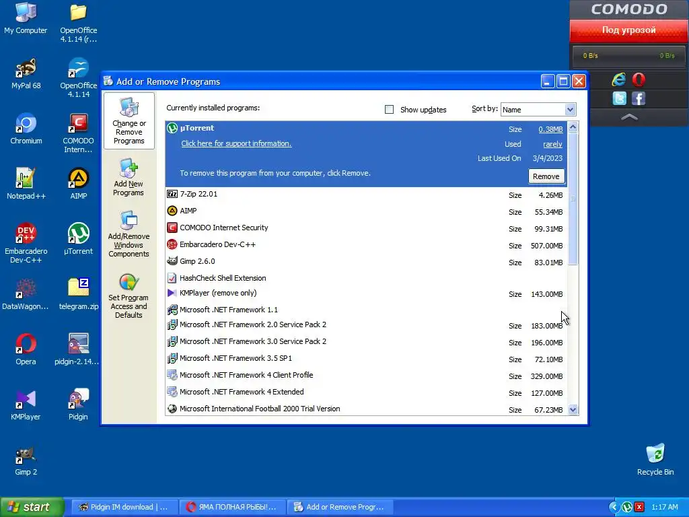Switch to Add or Remove Programs taskbar item
689x517 pixels.
340,507
